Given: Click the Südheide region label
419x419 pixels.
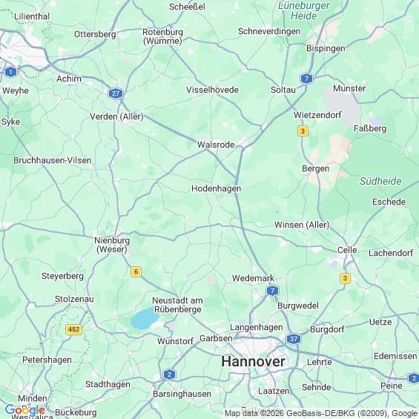Looking at the screenshot, I should [380, 181].
